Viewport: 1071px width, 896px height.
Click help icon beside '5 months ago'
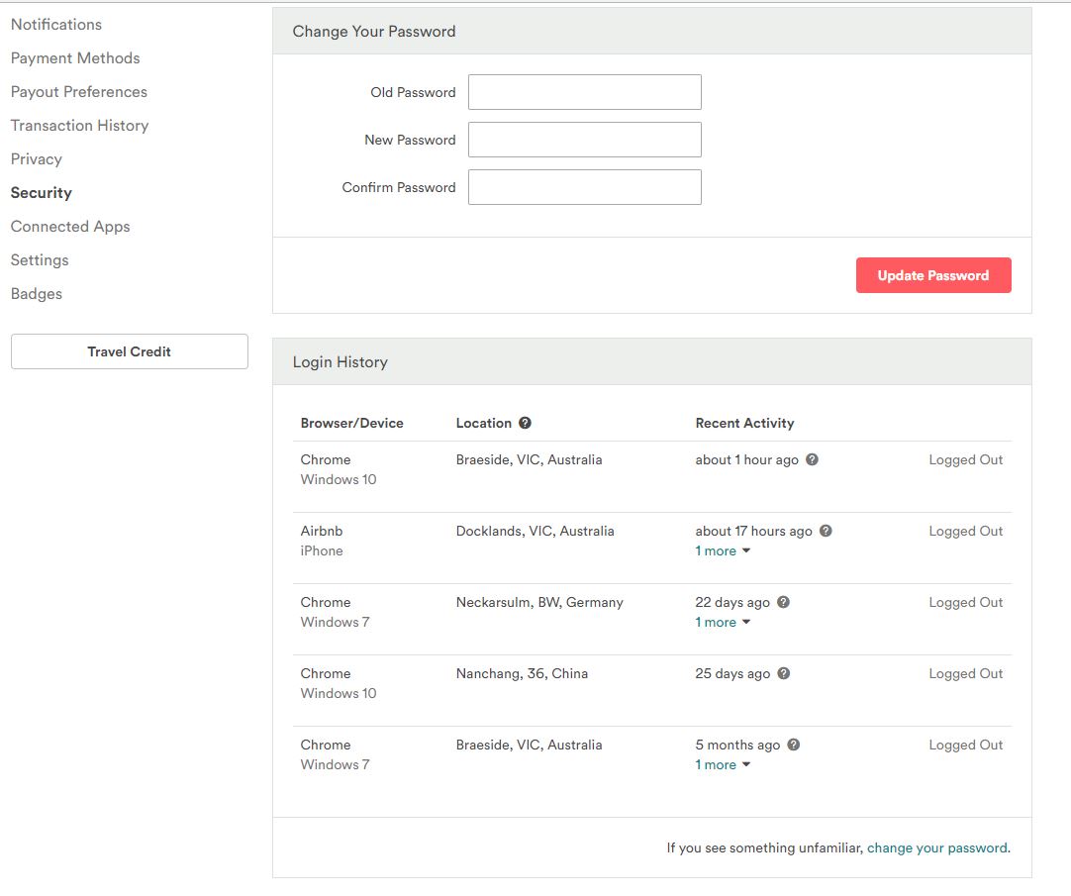tap(793, 745)
